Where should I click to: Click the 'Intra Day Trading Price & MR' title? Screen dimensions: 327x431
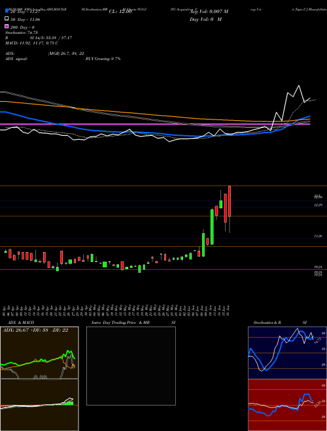click(121, 323)
